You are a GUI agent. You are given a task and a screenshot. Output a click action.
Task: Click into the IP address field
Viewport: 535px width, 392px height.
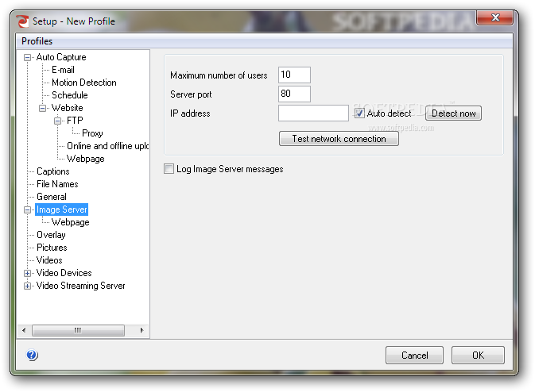[313, 113]
